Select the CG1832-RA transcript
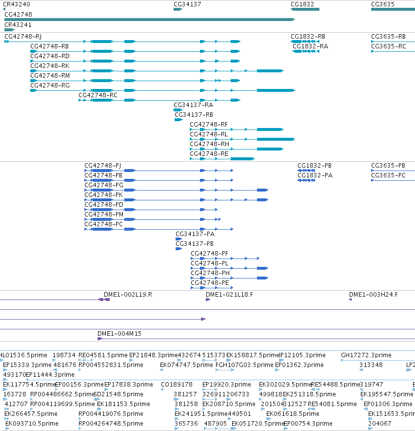The width and height of the screenshot is (415, 431). [x=306, y=51]
